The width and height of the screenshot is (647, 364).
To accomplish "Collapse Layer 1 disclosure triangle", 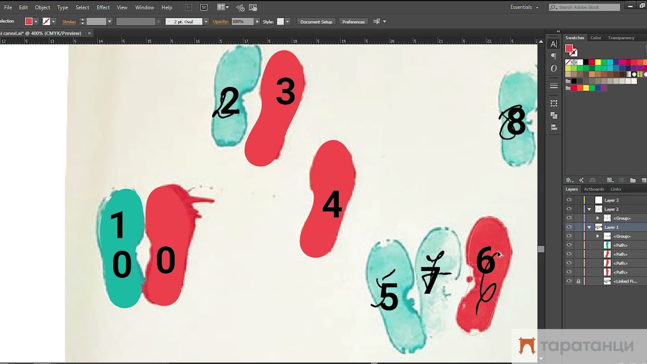I will coord(589,227).
